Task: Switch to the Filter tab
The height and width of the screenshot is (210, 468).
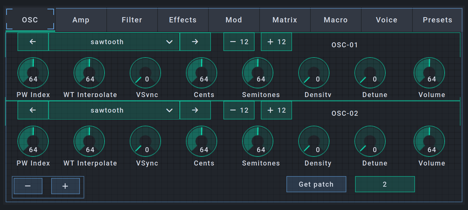Action: [x=132, y=20]
